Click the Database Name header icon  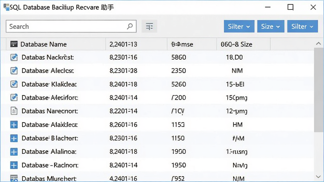[x=14, y=44]
